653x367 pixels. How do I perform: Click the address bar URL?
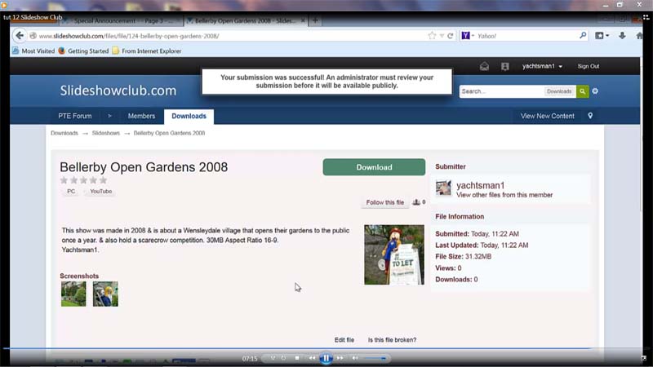[x=129, y=36]
